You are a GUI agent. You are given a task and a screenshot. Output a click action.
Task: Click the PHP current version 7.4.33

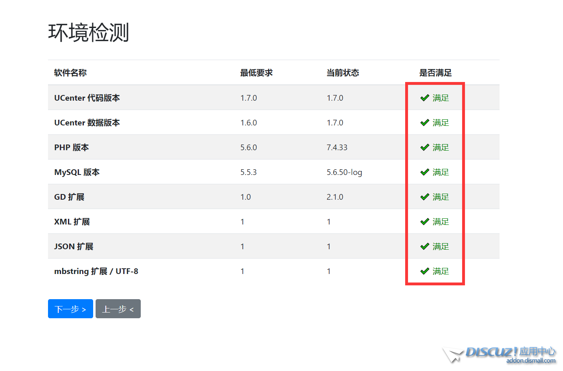pyautogui.click(x=337, y=147)
